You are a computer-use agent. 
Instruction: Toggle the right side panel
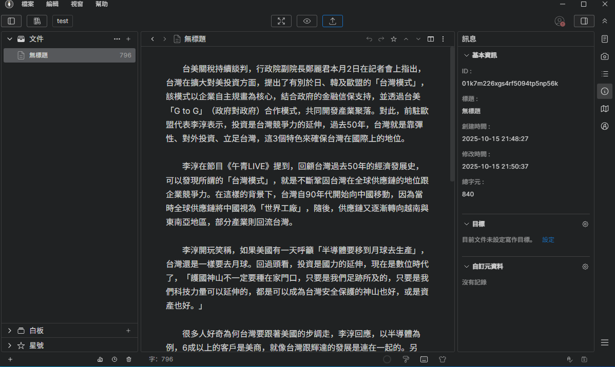[x=584, y=21]
